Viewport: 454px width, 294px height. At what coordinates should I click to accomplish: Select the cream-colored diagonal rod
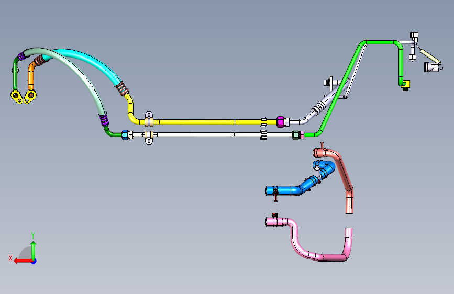click(430, 56)
